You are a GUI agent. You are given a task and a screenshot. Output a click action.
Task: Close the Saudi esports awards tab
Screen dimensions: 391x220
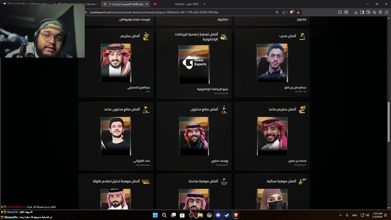(x=147, y=4)
